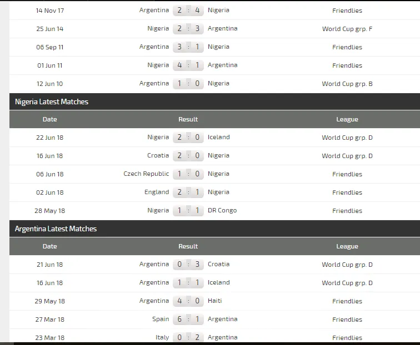
Task: Sort Nigeria Latest Matches by Date header
Action: (50, 119)
